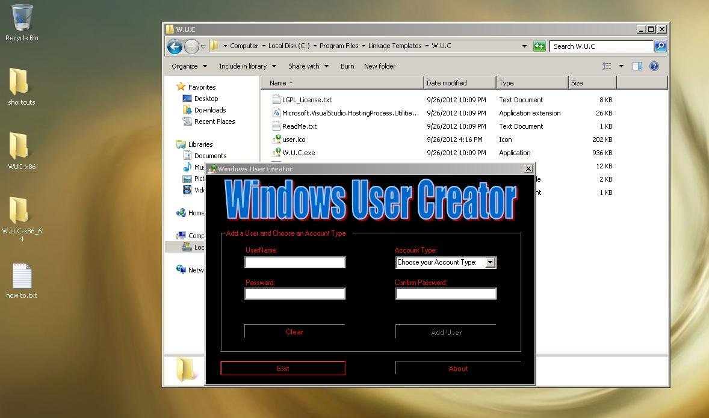Open the Share with dropdown

click(308, 66)
